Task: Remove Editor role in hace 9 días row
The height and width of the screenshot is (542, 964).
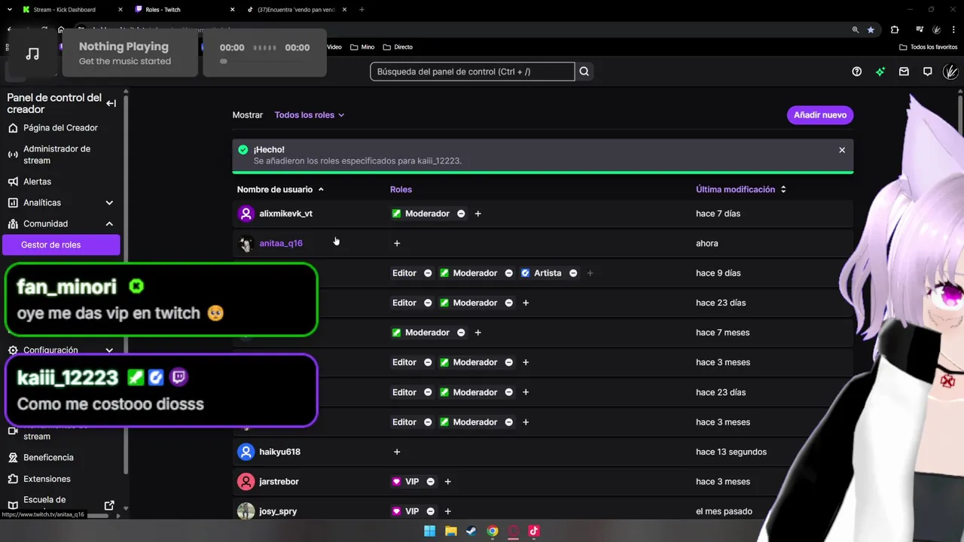Action: [x=428, y=273]
